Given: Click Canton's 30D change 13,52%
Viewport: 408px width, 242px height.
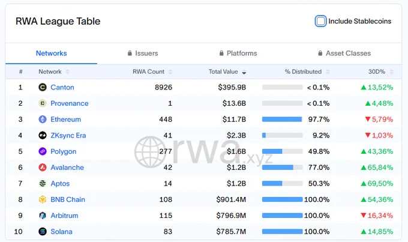Looking at the screenshot, I should coord(377,87).
